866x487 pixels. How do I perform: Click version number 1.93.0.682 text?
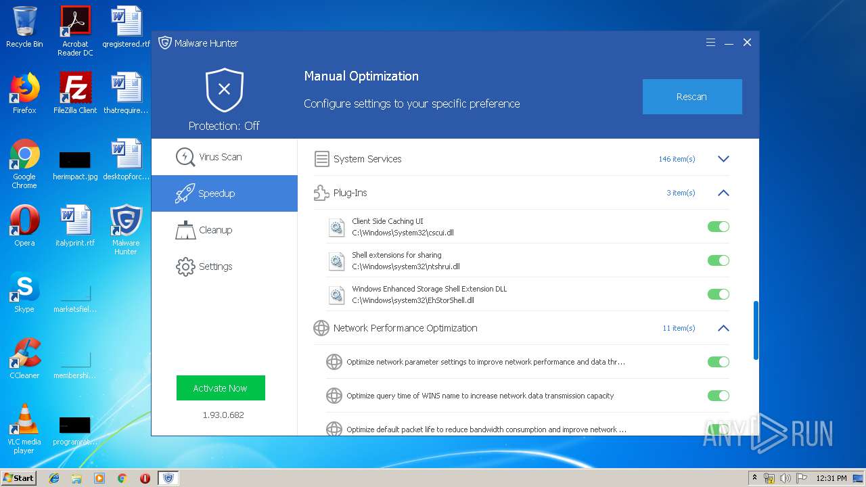[223, 415]
